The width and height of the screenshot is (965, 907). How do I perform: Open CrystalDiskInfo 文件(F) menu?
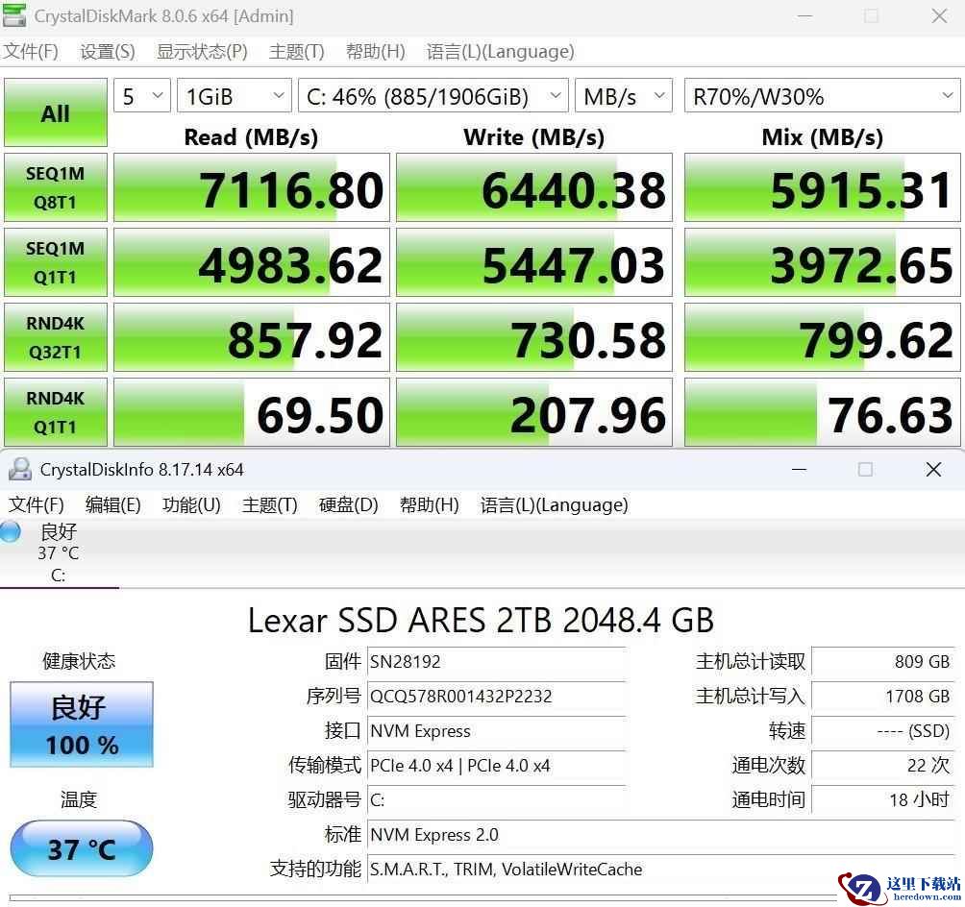click(x=36, y=505)
